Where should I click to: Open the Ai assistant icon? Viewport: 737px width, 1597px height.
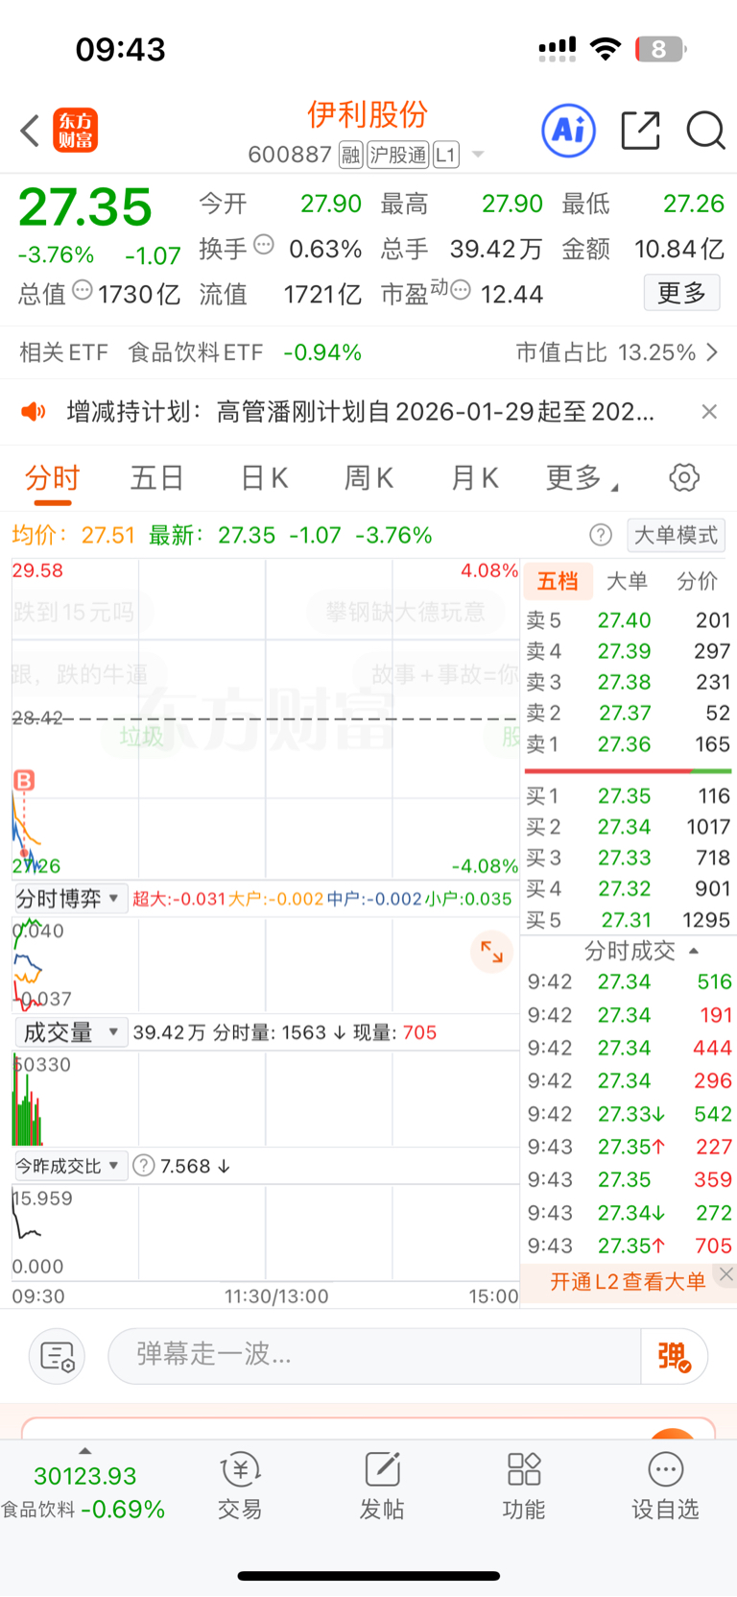click(569, 130)
